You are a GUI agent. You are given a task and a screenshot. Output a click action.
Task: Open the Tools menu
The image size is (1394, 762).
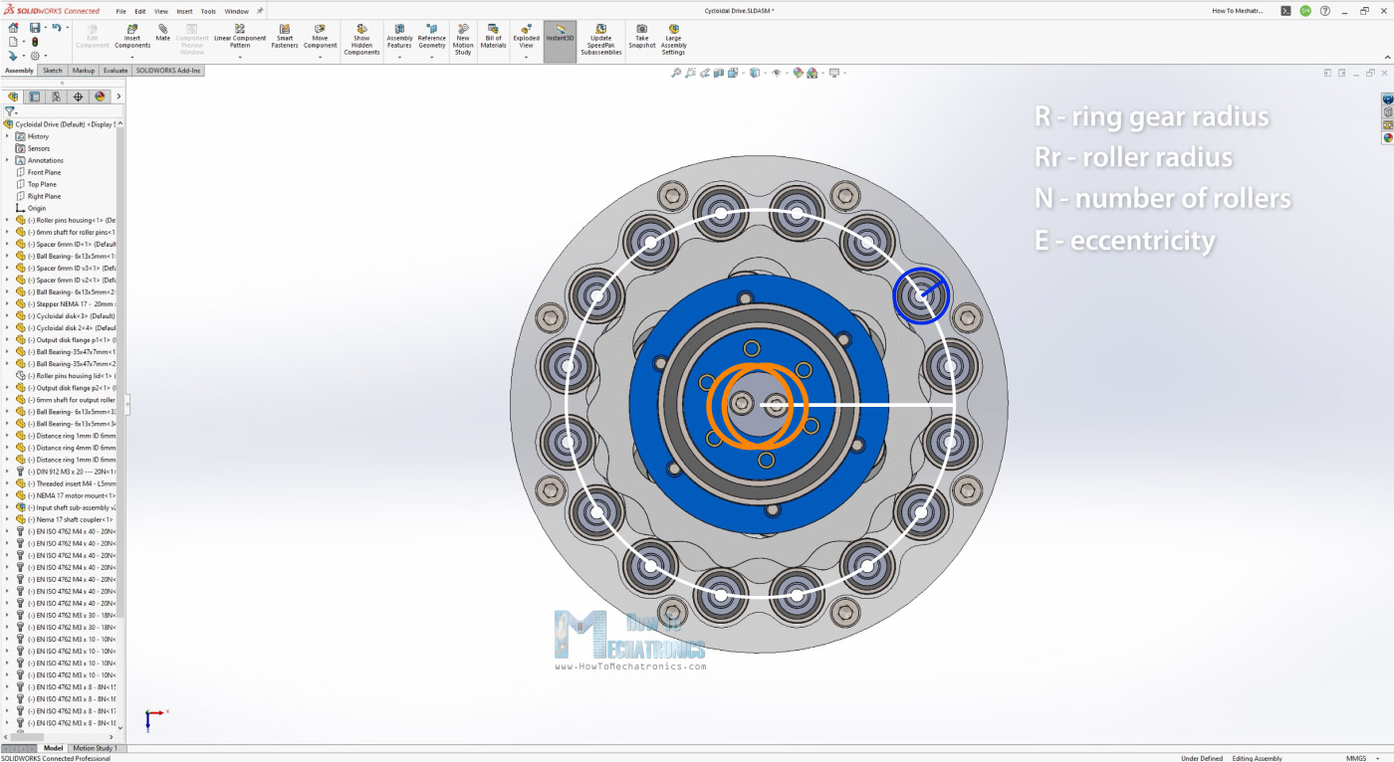208,11
